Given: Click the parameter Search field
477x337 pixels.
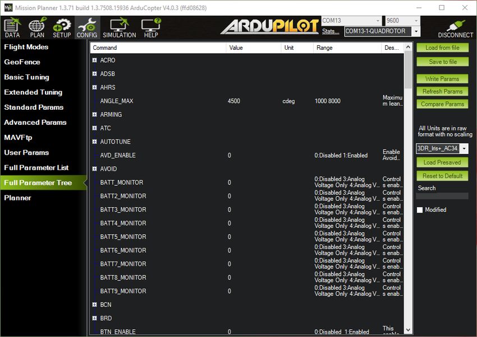Looking at the screenshot, I should (x=442, y=196).
